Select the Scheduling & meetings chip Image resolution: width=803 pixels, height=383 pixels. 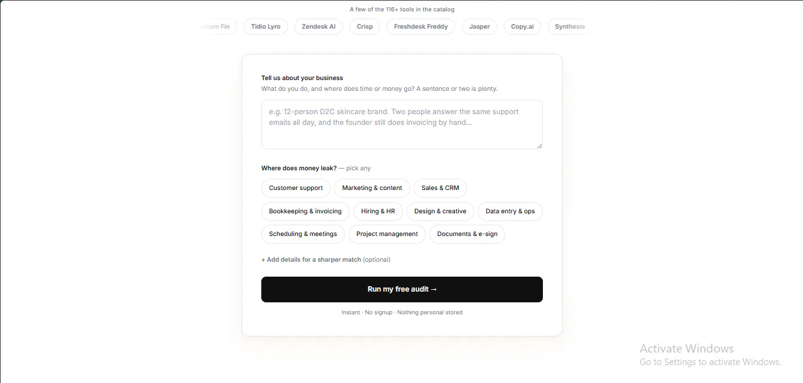303,234
